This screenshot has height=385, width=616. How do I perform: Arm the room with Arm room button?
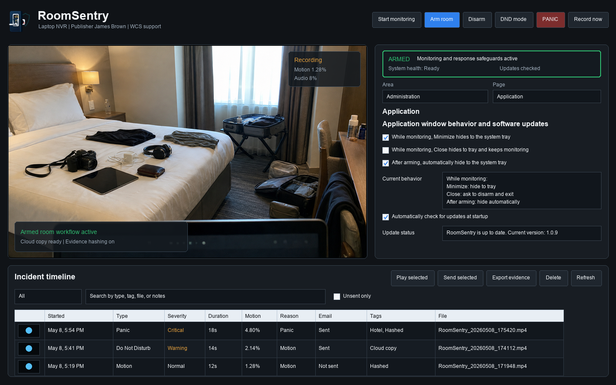point(442,20)
